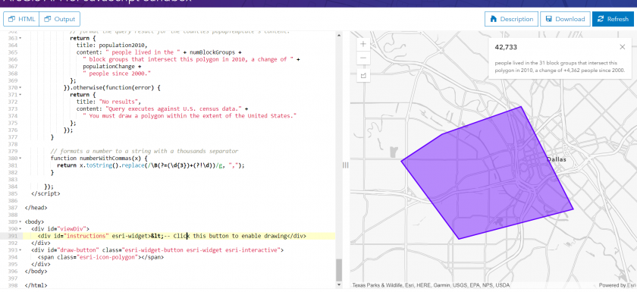Activate the polygon draw tool
The height and width of the screenshot is (292, 637).
(363, 75)
